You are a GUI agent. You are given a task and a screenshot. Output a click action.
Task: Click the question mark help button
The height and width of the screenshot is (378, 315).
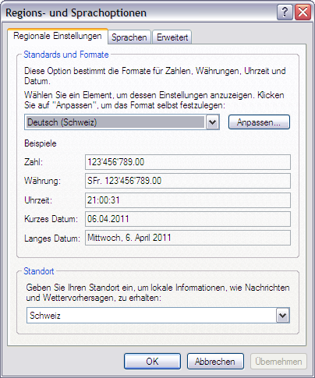[x=285, y=12]
